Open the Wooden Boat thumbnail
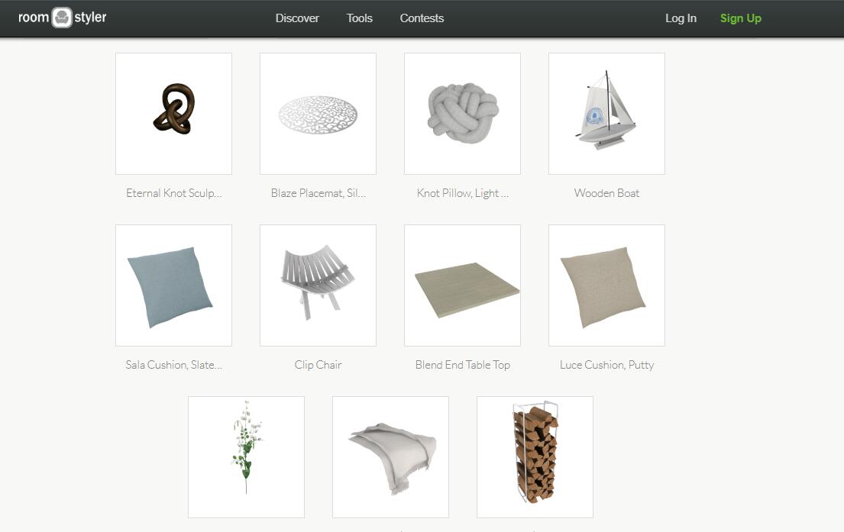844x532 pixels. click(x=606, y=114)
